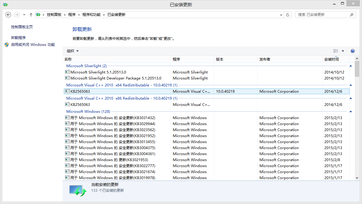Select 控制面板 in the address breadcrumb
This screenshot has width=362, height=204.
pos(54,14)
